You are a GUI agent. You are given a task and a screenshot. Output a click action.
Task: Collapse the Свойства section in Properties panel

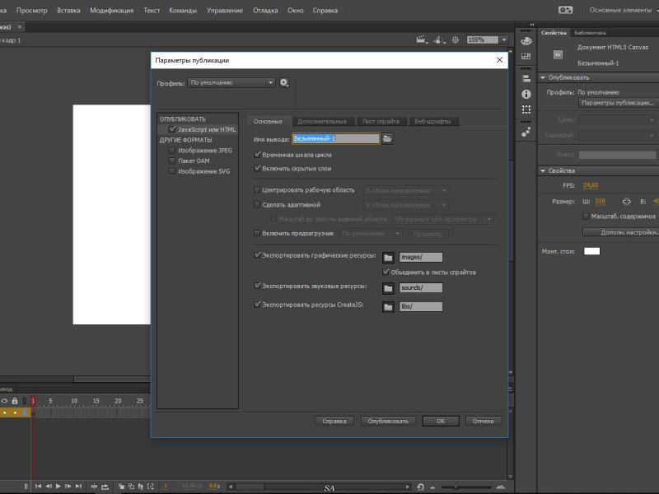543,171
